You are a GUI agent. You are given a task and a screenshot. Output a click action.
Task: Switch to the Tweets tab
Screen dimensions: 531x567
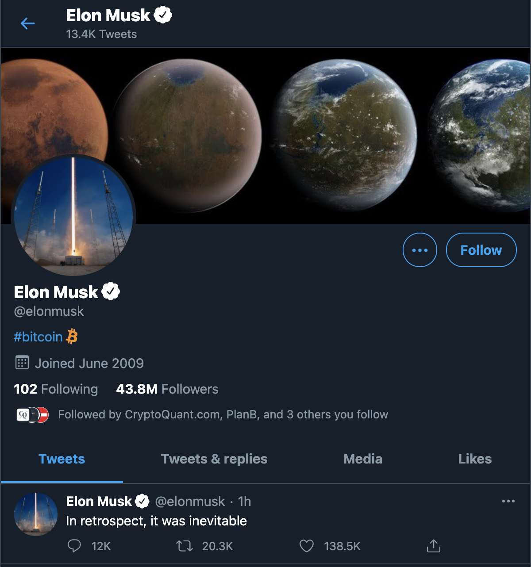[62, 459]
